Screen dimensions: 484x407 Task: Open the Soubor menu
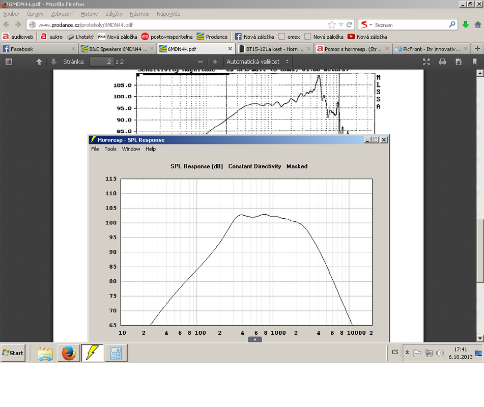pyautogui.click(x=11, y=14)
